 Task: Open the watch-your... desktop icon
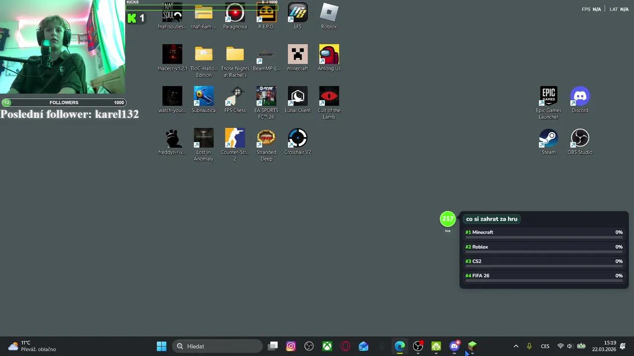(x=172, y=100)
